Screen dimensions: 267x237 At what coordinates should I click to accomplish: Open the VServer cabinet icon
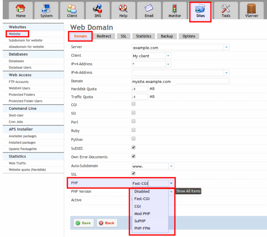click(x=252, y=9)
